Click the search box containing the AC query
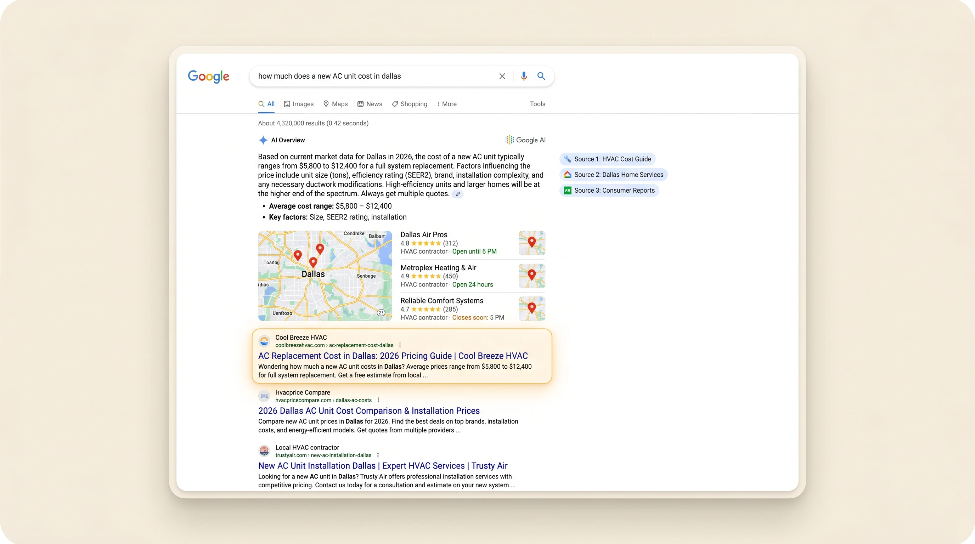Screen dimensions: 975x544 tap(402, 76)
